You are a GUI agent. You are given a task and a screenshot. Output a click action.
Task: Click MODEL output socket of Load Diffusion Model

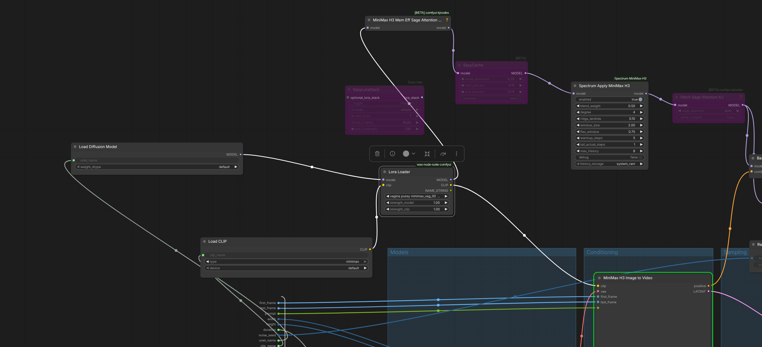240,154
